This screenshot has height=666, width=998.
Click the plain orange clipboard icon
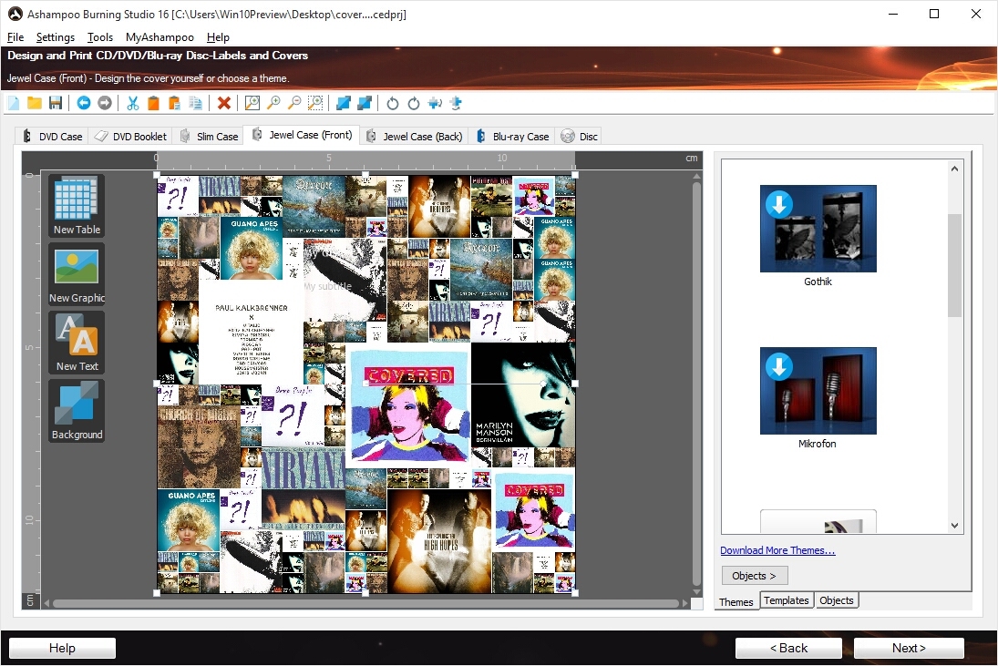tap(153, 103)
